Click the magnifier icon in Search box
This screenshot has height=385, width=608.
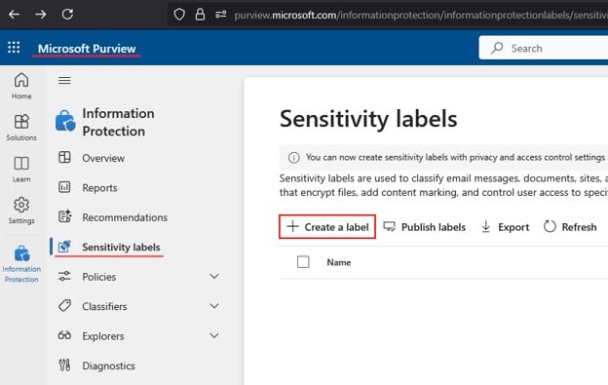[497, 48]
